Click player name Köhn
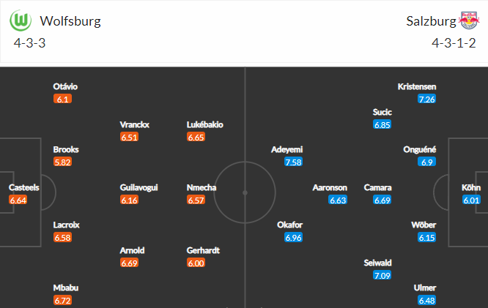Viewport: 488px width, 308px height. click(x=471, y=187)
